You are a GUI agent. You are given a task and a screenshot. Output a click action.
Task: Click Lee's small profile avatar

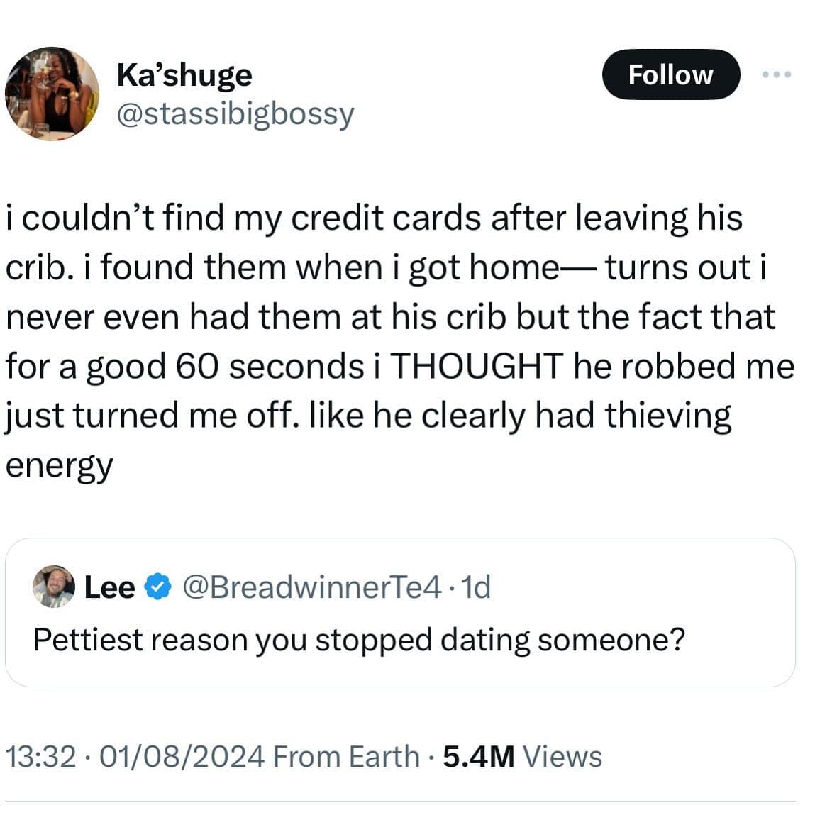53,587
